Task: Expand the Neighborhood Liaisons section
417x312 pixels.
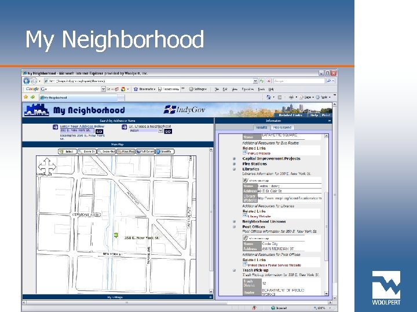Action: point(235,221)
